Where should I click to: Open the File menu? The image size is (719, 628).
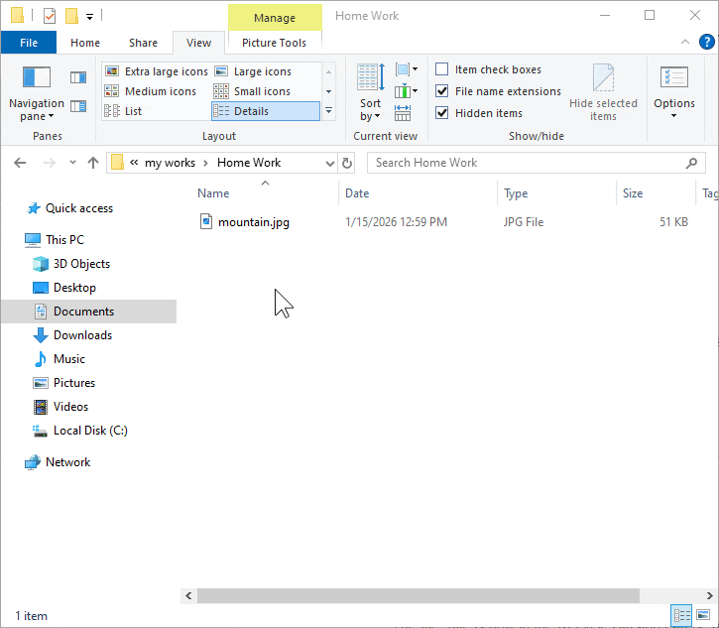(x=29, y=43)
